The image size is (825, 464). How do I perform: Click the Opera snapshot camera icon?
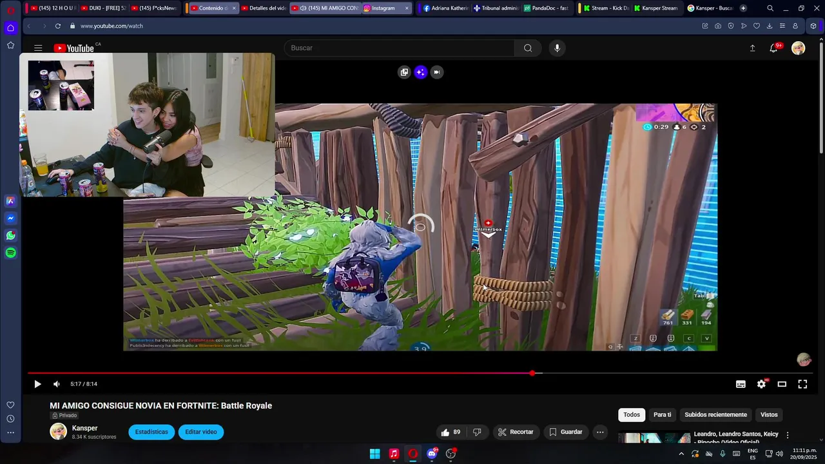click(x=718, y=26)
